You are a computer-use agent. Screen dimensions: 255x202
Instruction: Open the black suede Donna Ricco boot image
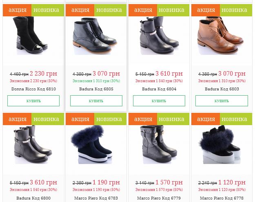pos(30,35)
